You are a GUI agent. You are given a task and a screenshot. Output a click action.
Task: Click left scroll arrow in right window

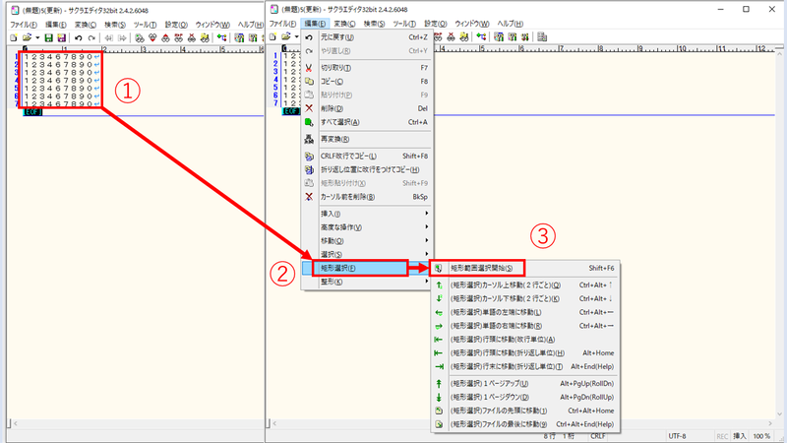(275, 423)
